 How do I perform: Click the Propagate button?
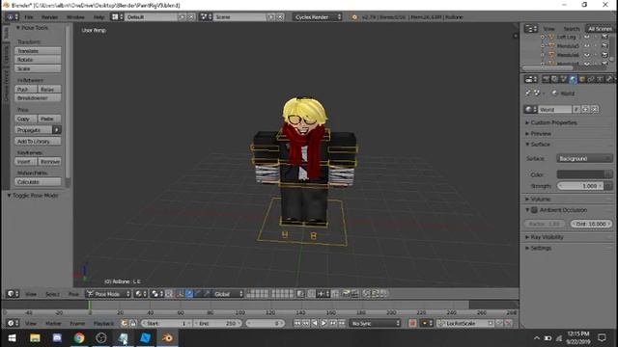33,130
